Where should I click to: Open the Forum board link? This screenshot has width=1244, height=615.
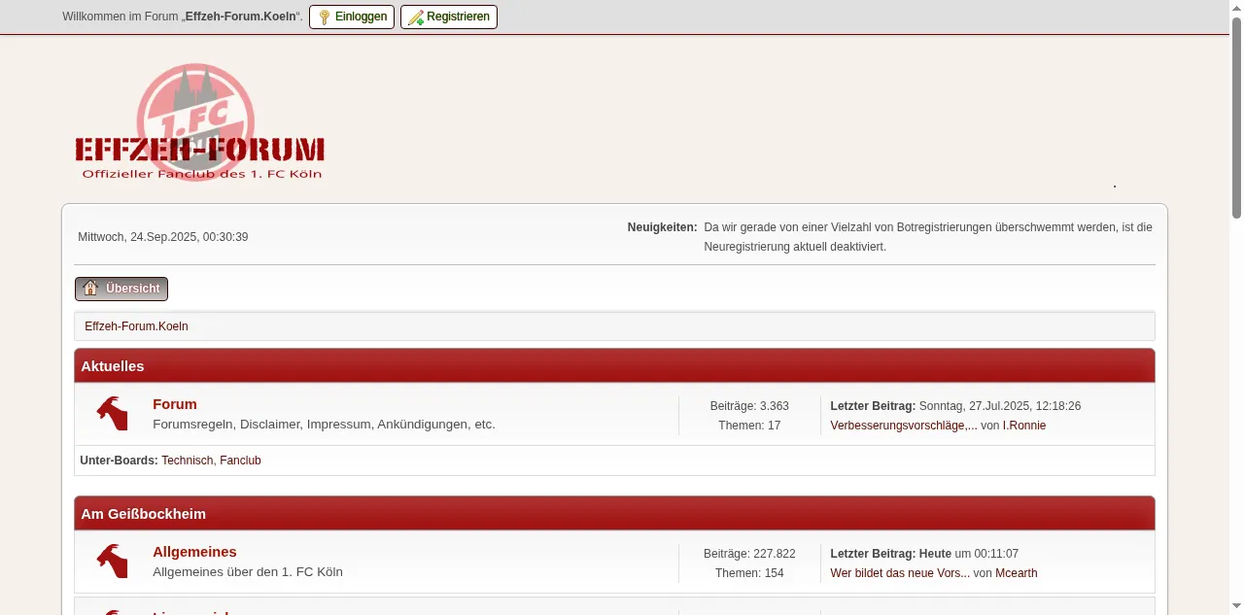click(x=175, y=404)
